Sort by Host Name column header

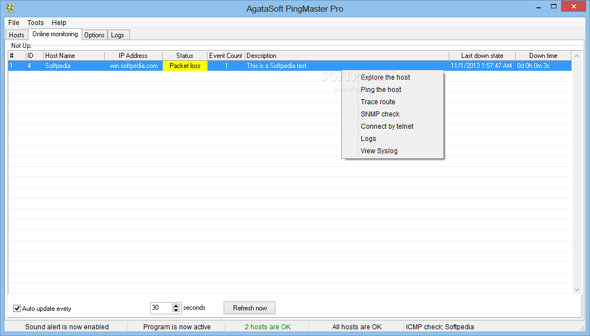(74, 56)
